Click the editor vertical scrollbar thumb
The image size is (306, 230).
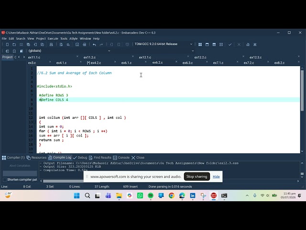point(302,91)
